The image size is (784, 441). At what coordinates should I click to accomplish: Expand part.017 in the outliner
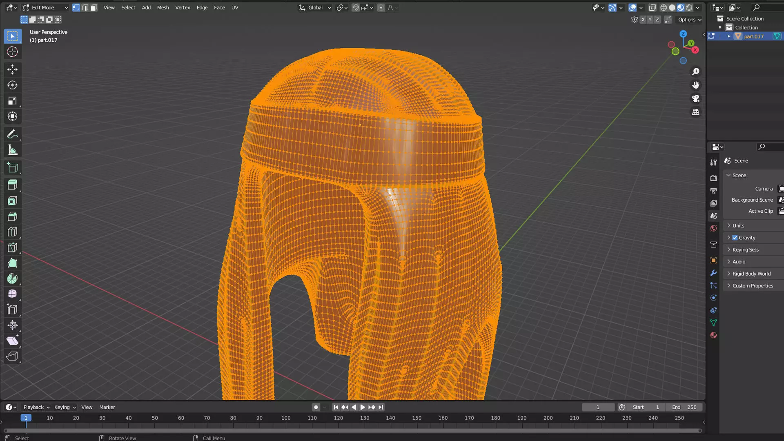click(729, 36)
